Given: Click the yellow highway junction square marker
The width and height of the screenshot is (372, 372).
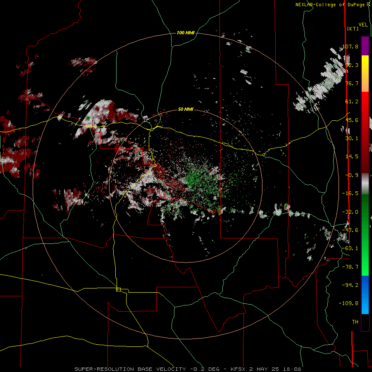Looking at the screenshot, I should pyautogui.click(x=118, y=289).
